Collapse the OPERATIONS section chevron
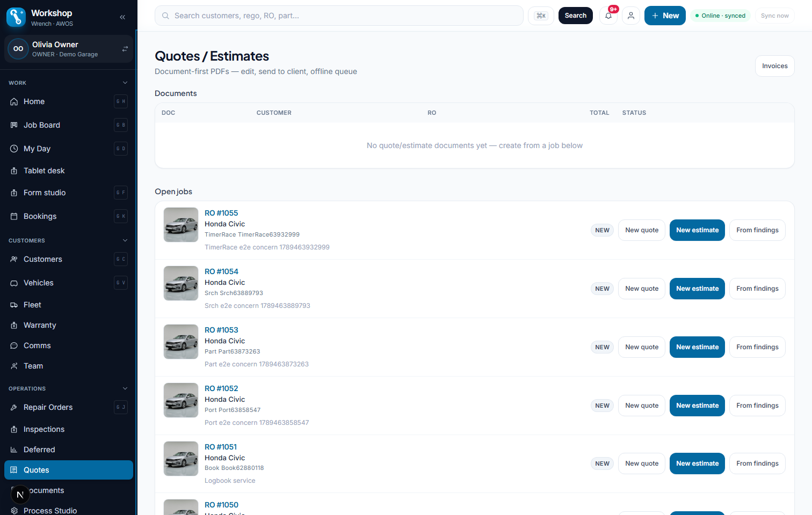Viewport: 812px width, 515px height. pyautogui.click(x=125, y=388)
